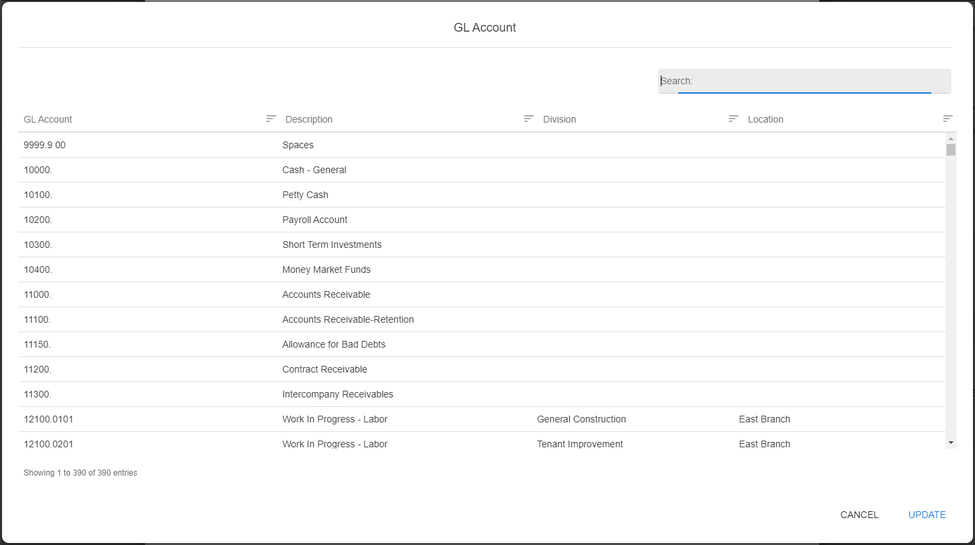Select the Payroll Account row

click(481, 220)
